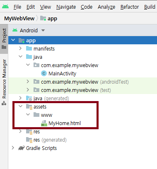
Task: Click the Android Studio logo icon
Action: 5,7
